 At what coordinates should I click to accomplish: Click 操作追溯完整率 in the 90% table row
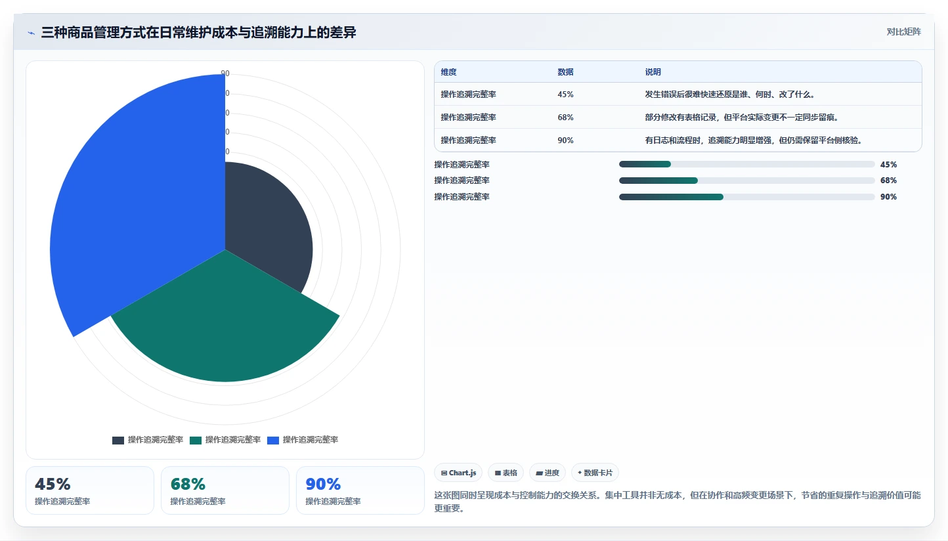click(x=469, y=141)
